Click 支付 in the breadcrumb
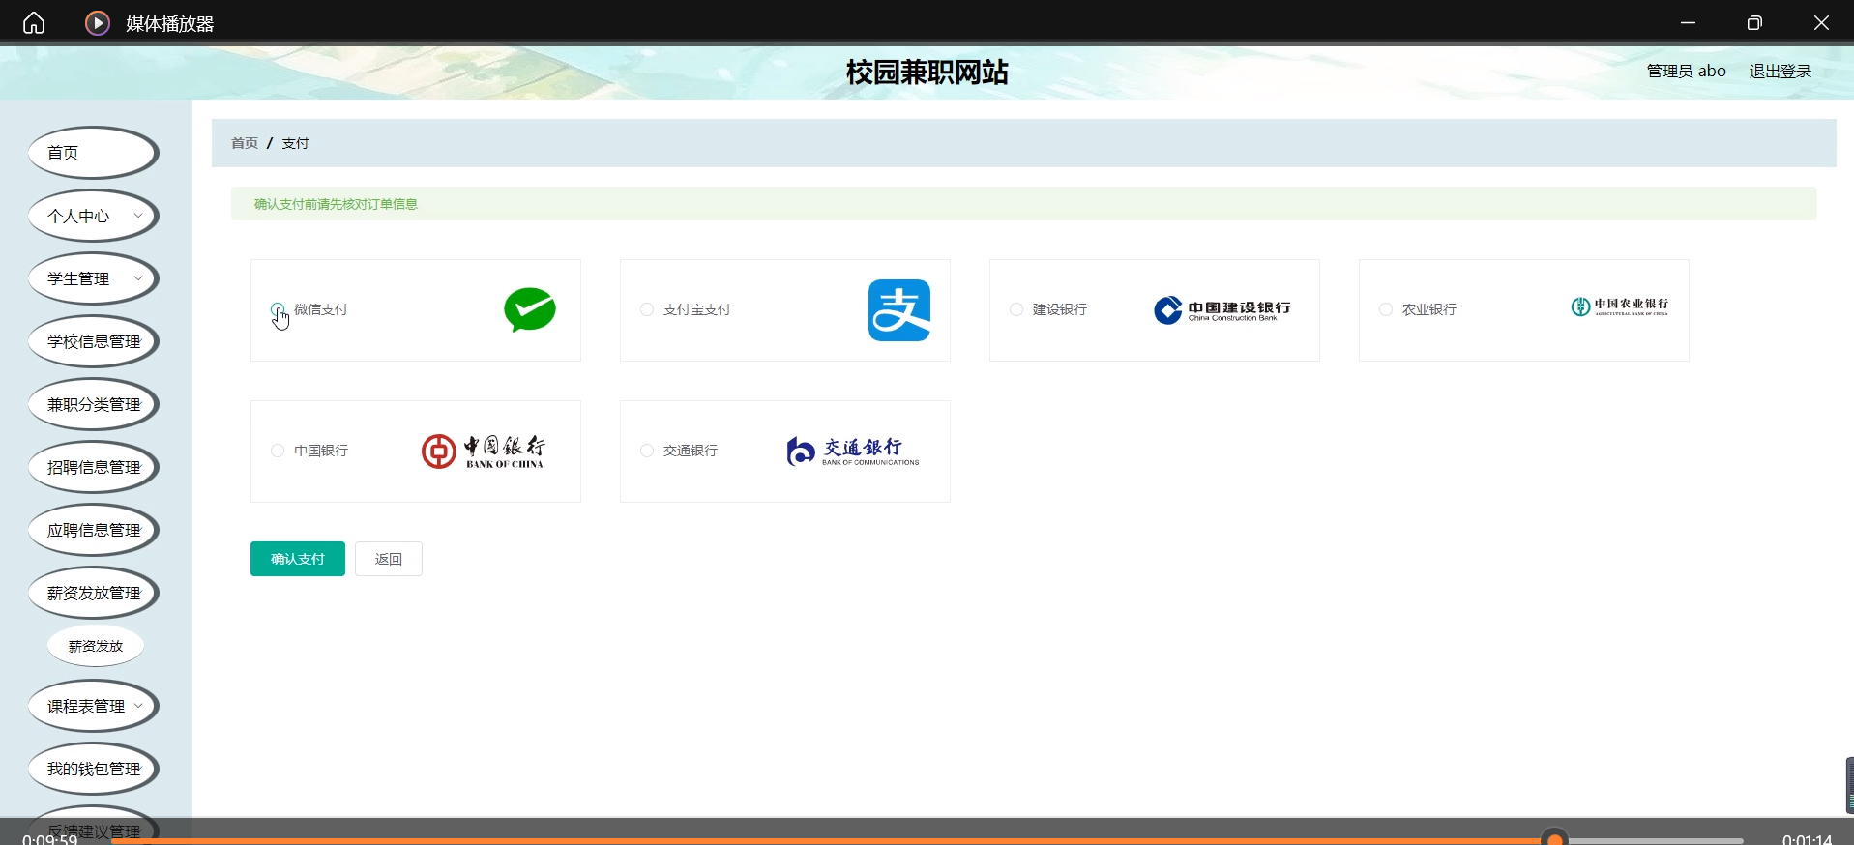1854x845 pixels. 295,143
